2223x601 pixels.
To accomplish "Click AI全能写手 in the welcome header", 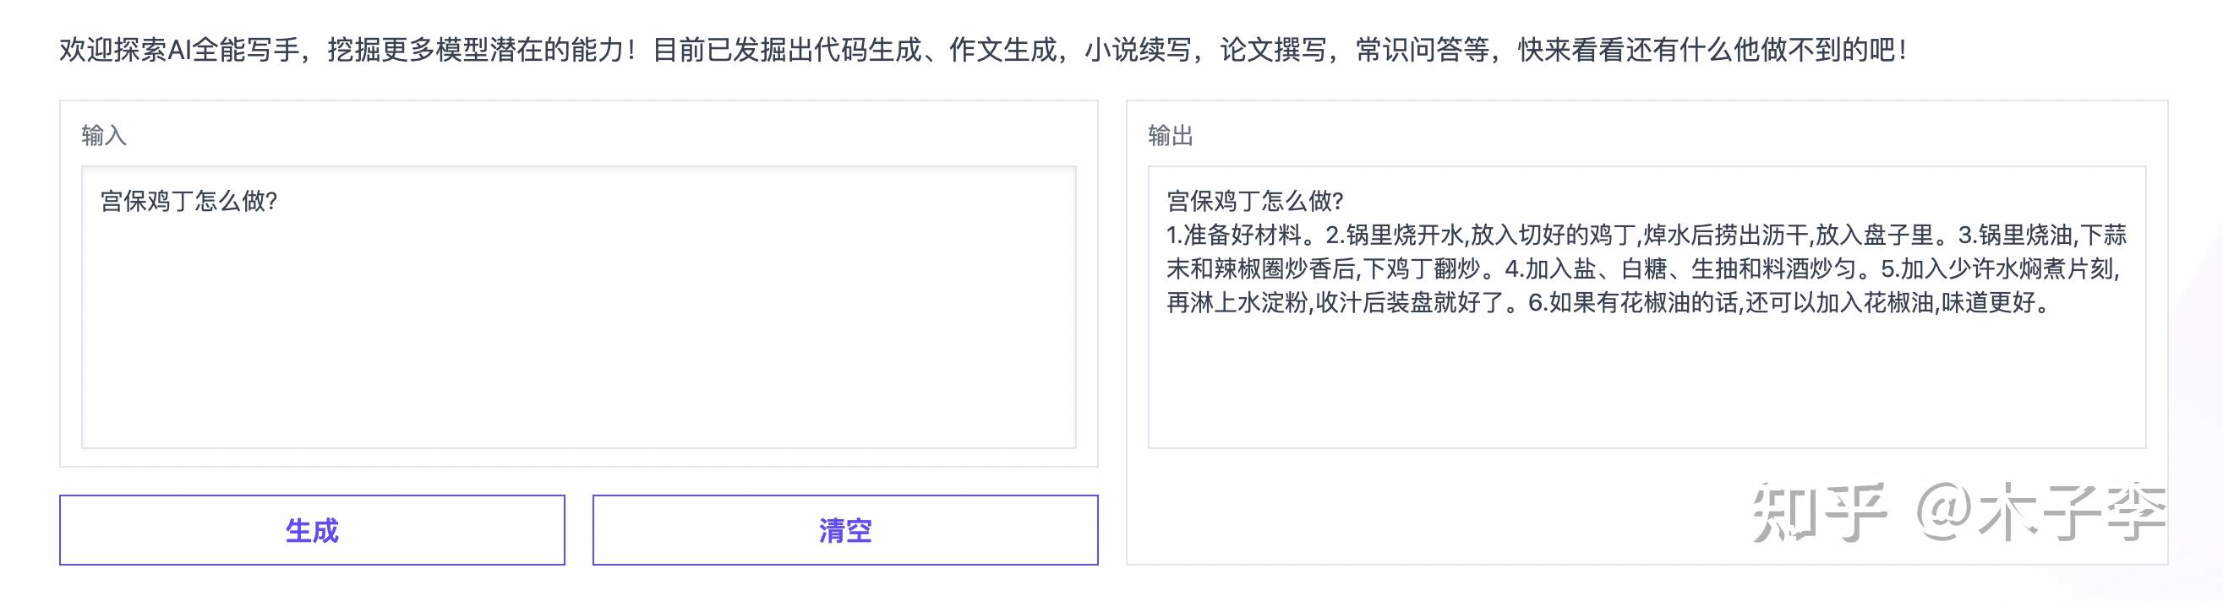I will pos(233,50).
